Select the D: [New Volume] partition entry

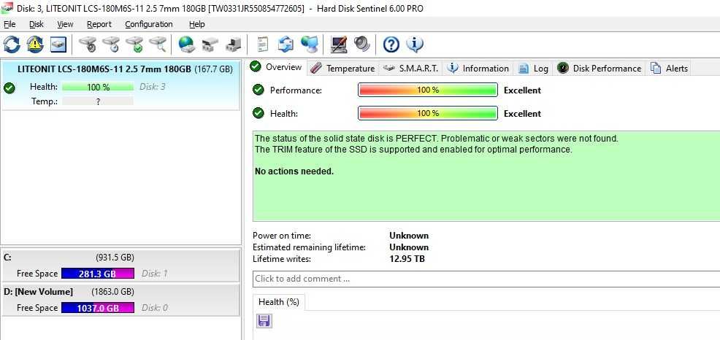(x=120, y=300)
